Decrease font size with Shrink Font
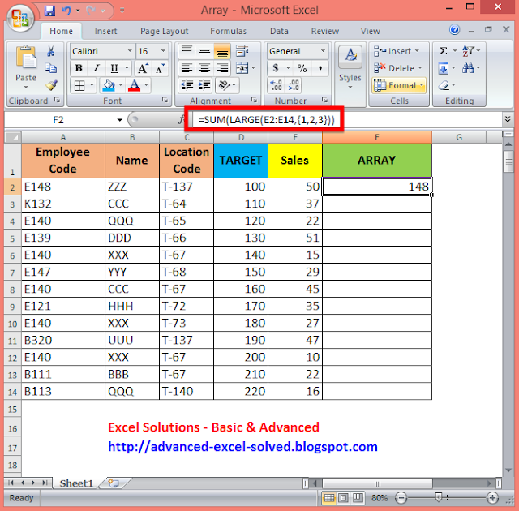This screenshot has height=511, width=519. click(160, 68)
